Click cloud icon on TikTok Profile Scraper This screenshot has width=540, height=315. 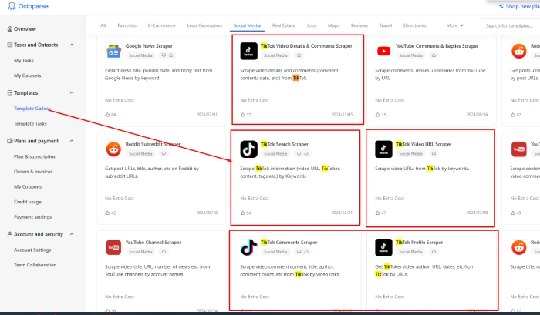434,252
